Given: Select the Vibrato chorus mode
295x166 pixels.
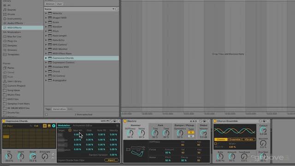Looking at the screenshot, I should point(249,139).
